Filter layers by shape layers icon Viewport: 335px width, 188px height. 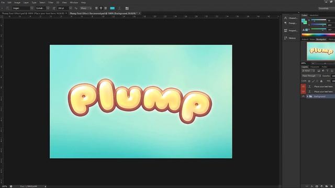(332, 71)
